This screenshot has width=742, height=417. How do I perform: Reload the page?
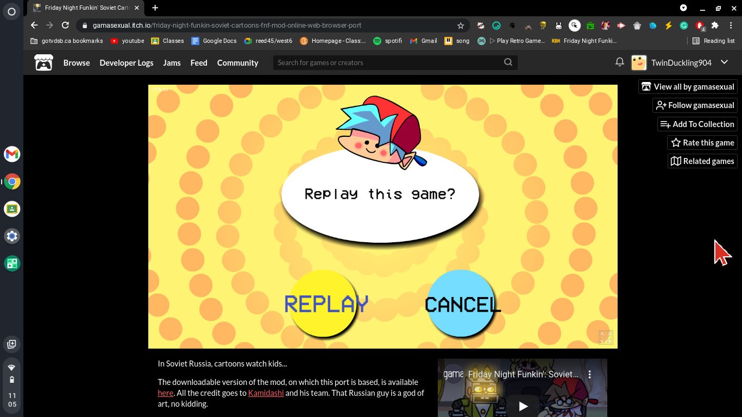(65, 26)
